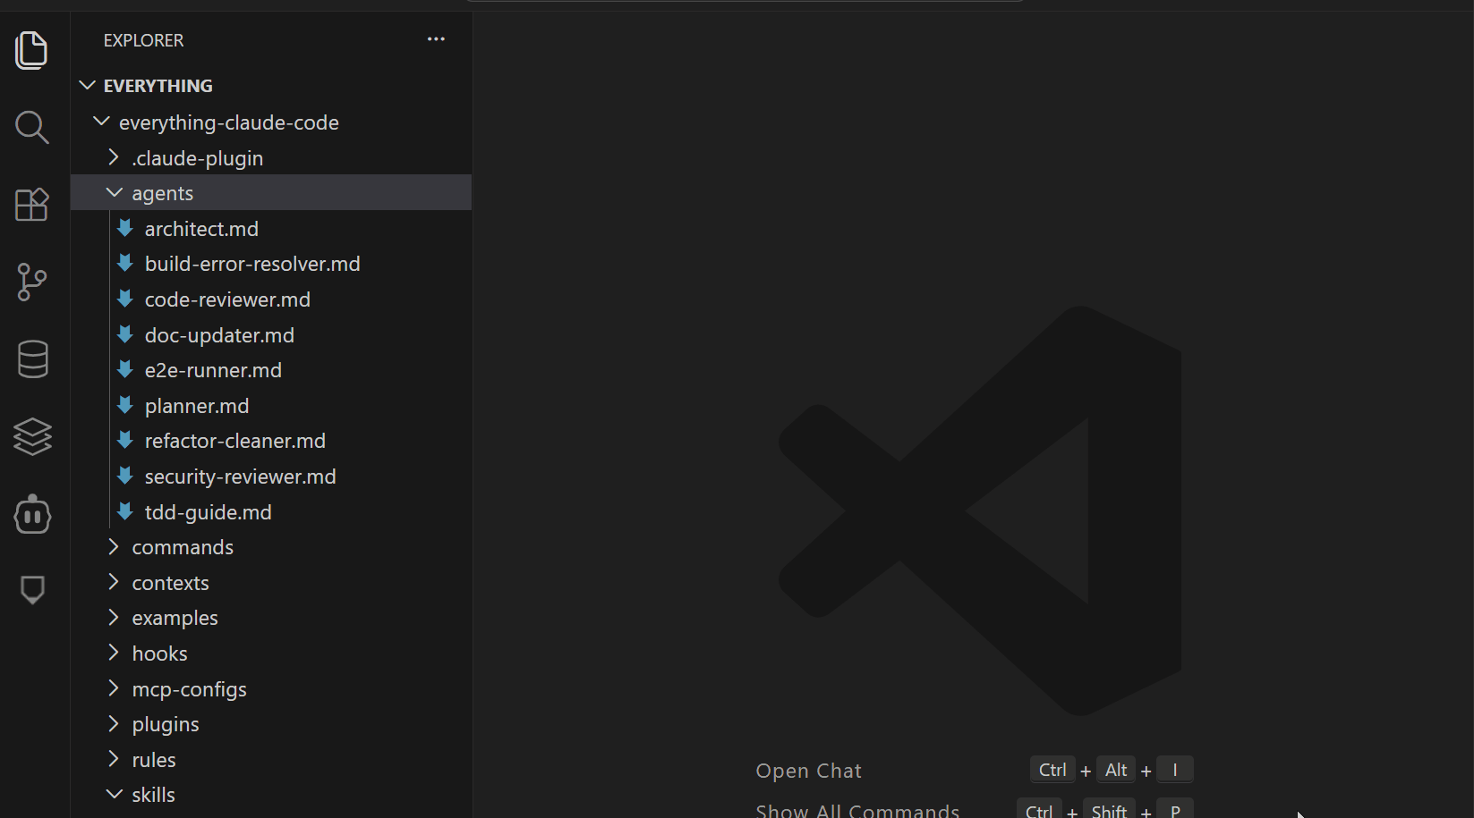Open the Extensions view icon
The image size is (1474, 818).
[x=32, y=205]
